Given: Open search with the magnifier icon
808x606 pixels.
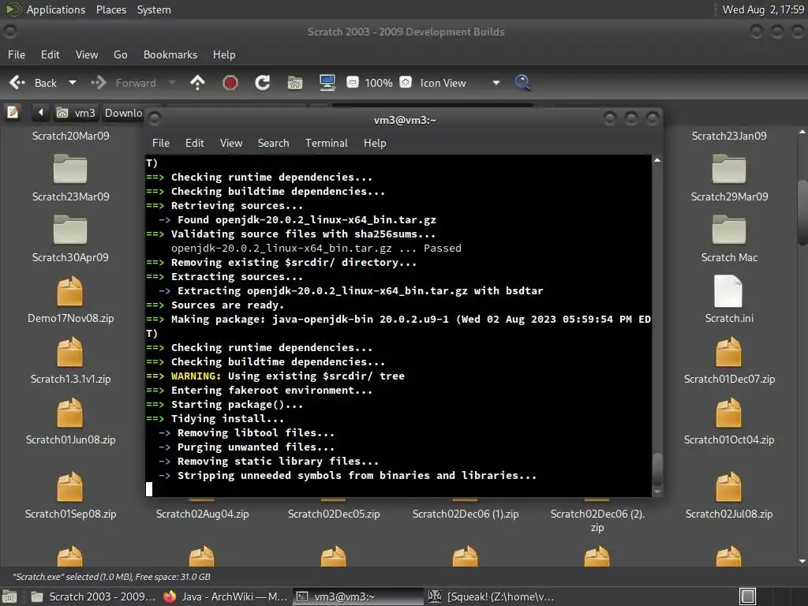Looking at the screenshot, I should pyautogui.click(x=522, y=82).
